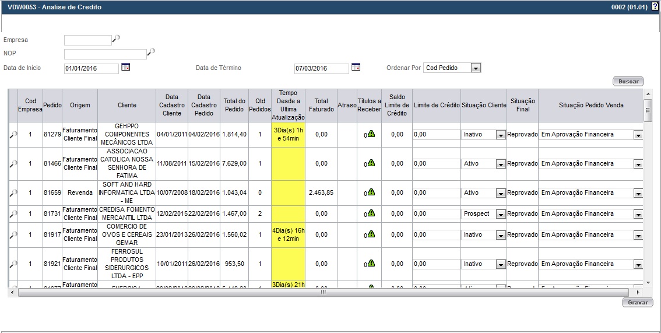
Task: Click the help question mark icon
Action: [x=655, y=6]
